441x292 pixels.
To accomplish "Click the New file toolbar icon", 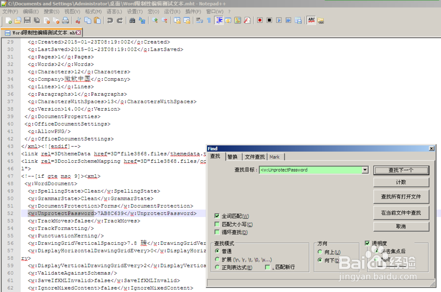I will pos(8,21).
